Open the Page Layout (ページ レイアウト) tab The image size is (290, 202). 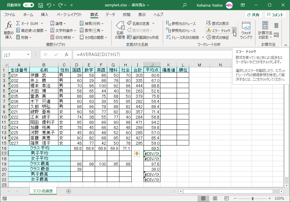[x=69, y=14]
